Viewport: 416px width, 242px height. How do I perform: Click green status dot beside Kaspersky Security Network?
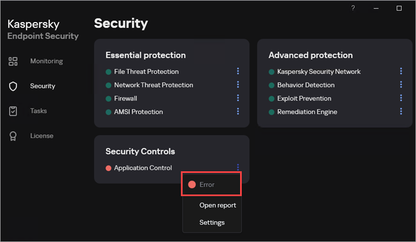272,72
